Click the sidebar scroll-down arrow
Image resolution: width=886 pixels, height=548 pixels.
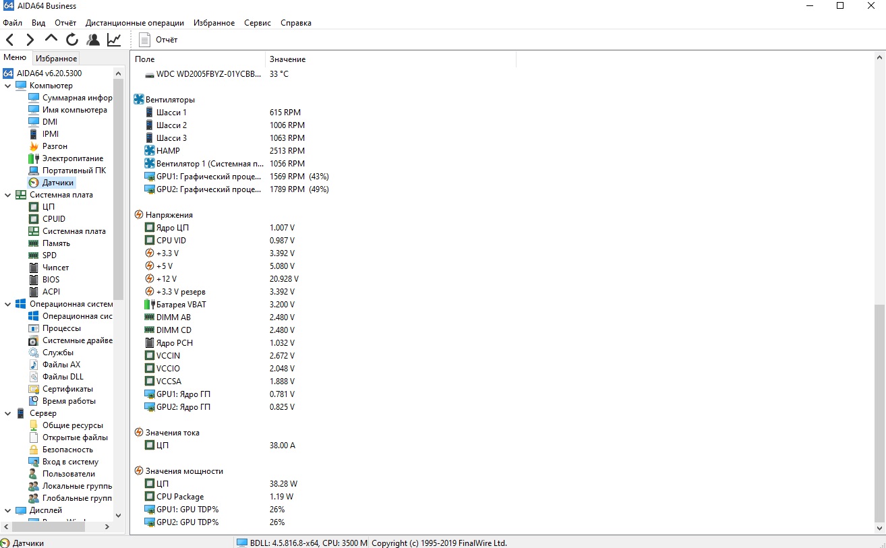pyautogui.click(x=119, y=516)
